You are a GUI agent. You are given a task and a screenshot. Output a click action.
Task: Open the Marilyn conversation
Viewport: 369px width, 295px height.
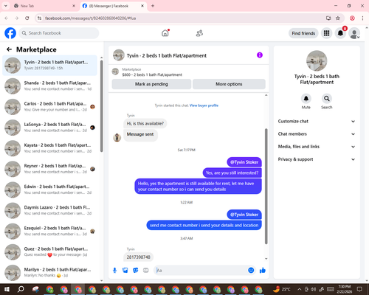tap(49, 273)
